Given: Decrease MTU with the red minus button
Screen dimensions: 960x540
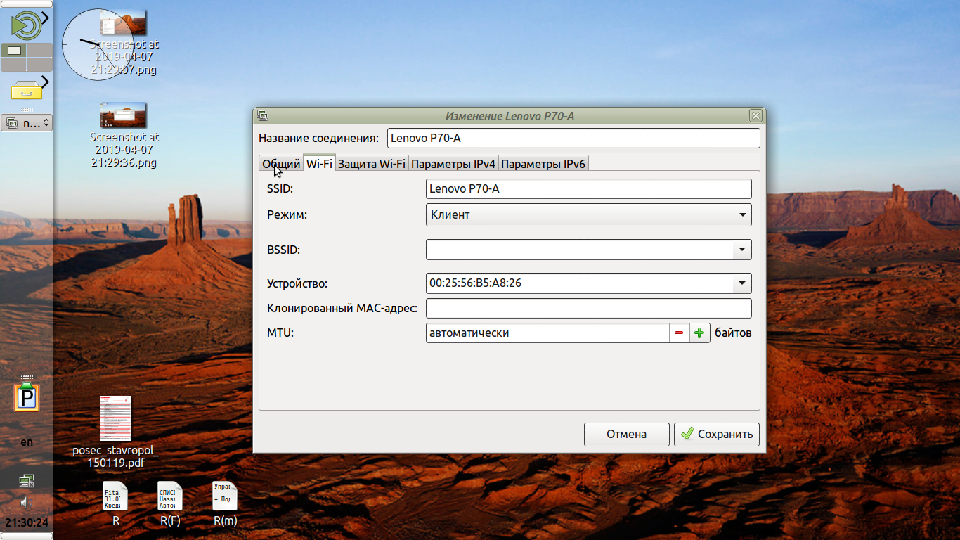Looking at the screenshot, I should point(679,333).
